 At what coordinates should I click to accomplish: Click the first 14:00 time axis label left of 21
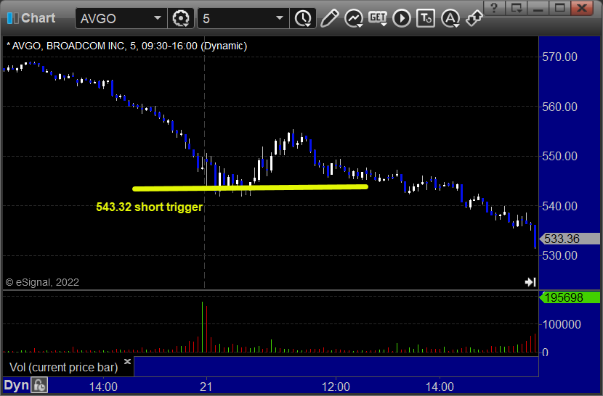(x=103, y=387)
